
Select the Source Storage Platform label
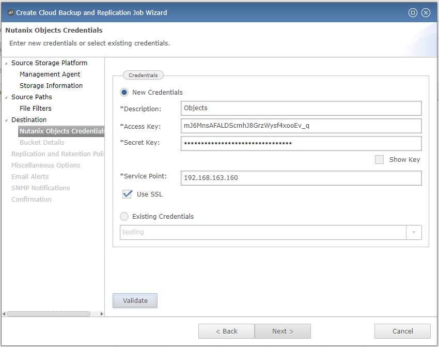(49, 63)
